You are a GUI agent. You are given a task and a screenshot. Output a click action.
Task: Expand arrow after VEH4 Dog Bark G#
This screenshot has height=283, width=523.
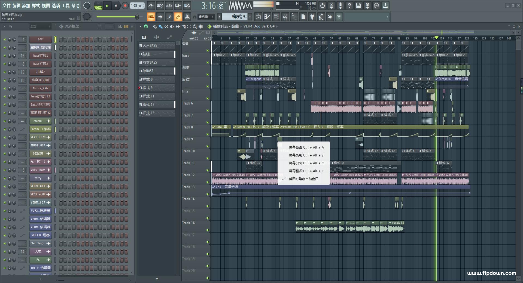click(x=277, y=26)
